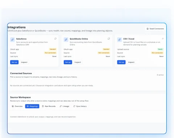
Task: Click the QuickBooks Online link icon
Action: (66, 40)
